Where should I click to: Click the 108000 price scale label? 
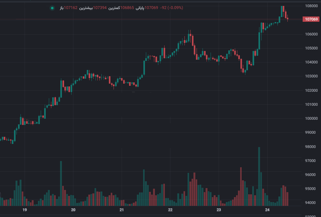311,6
